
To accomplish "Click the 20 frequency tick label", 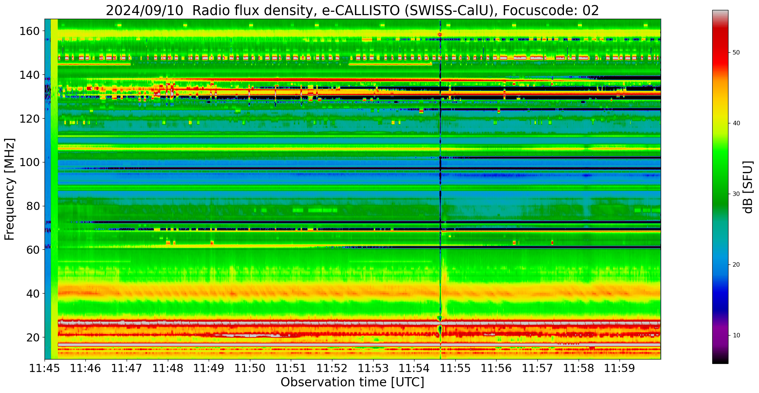I will click(x=33, y=337).
